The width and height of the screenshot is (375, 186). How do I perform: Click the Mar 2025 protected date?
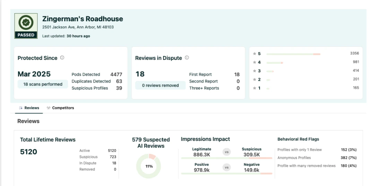(34, 74)
